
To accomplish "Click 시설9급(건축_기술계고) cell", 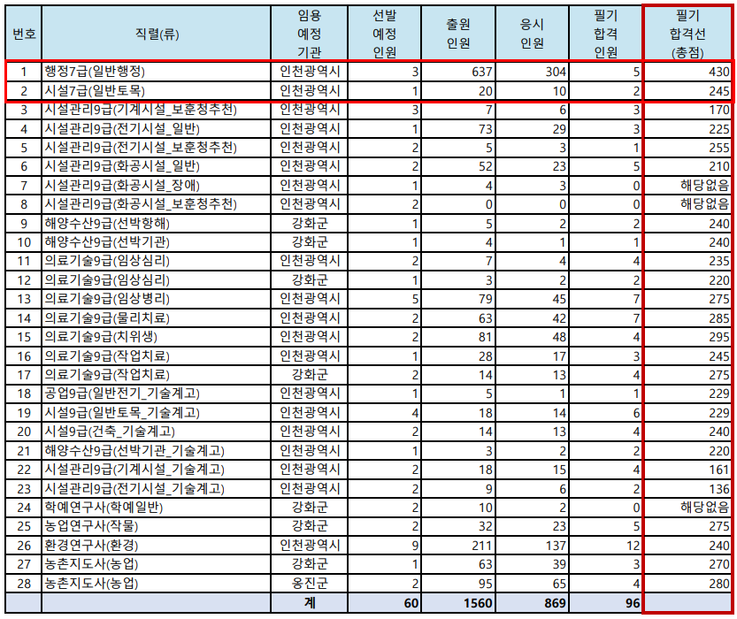I will tap(156, 432).
